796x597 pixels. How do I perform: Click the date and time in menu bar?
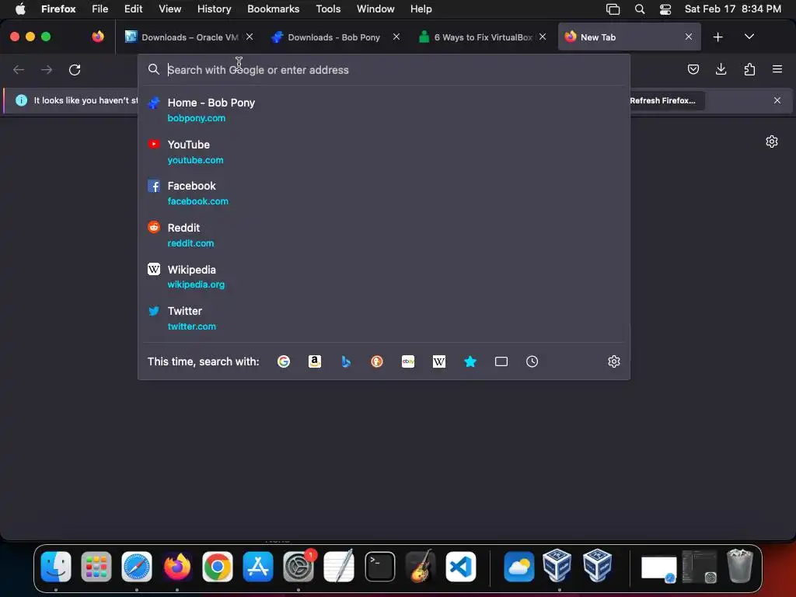click(732, 9)
